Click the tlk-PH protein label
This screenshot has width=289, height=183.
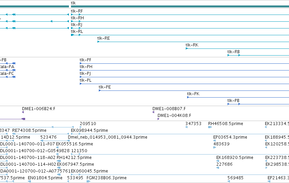(x=86, y=67)
